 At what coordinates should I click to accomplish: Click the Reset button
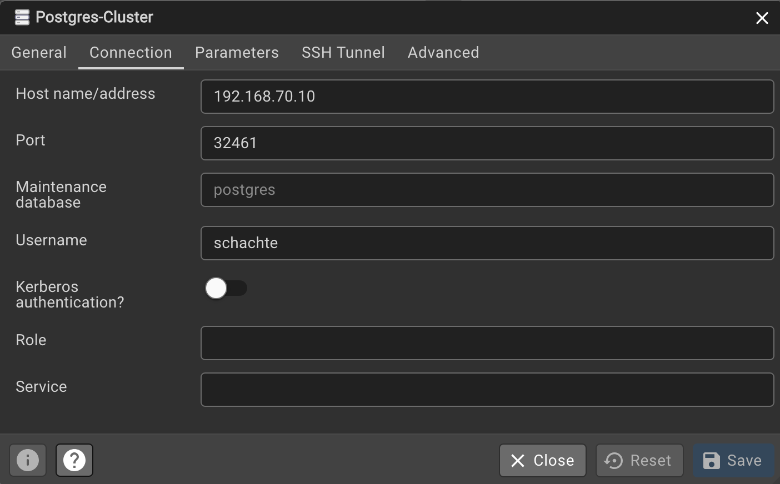[639, 460]
